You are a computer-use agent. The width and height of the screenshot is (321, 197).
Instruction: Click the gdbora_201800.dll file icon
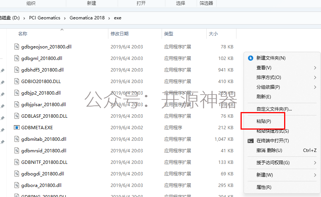tap(17, 185)
